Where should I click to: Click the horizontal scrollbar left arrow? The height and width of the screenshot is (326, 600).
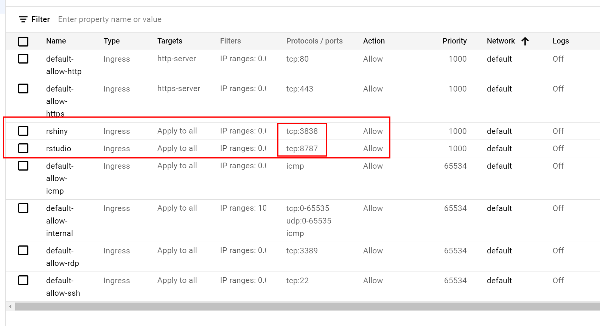10,306
